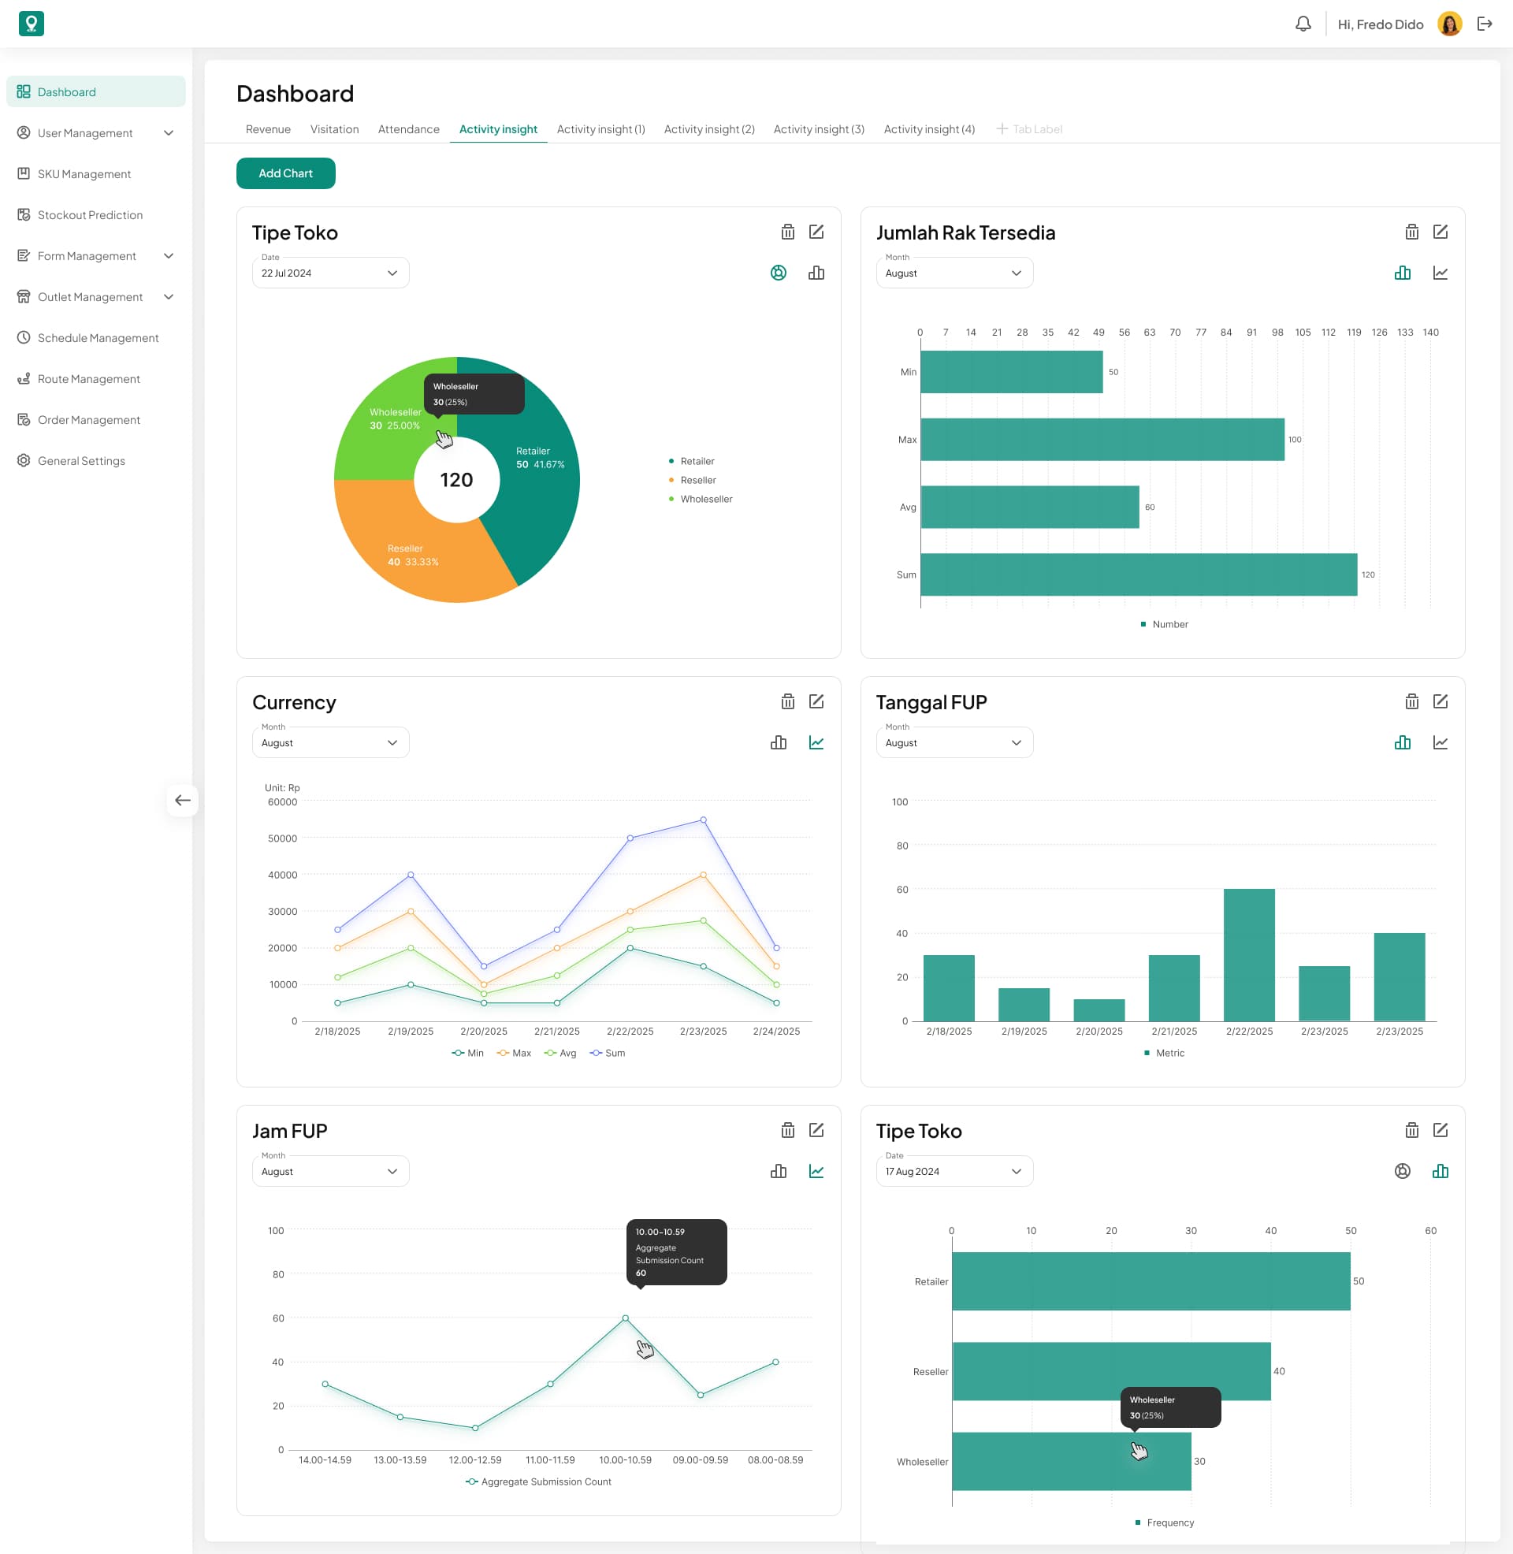Image resolution: width=1513 pixels, height=1554 pixels.
Task: Open Jumlah Rak Tersedia month dropdown
Action: click(x=954, y=273)
